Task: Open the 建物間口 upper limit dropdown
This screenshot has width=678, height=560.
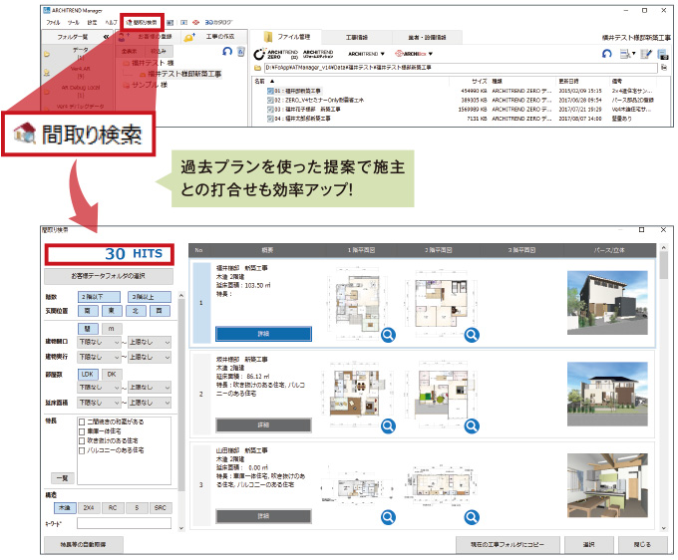Action: coord(150,342)
